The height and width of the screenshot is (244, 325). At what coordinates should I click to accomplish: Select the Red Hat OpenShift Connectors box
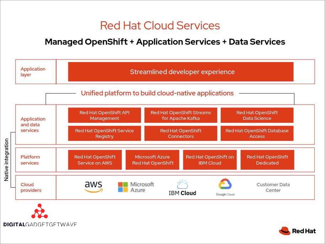click(180, 133)
